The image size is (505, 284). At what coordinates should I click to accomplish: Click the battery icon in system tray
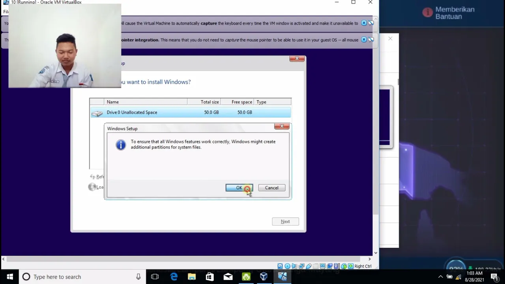point(449,277)
